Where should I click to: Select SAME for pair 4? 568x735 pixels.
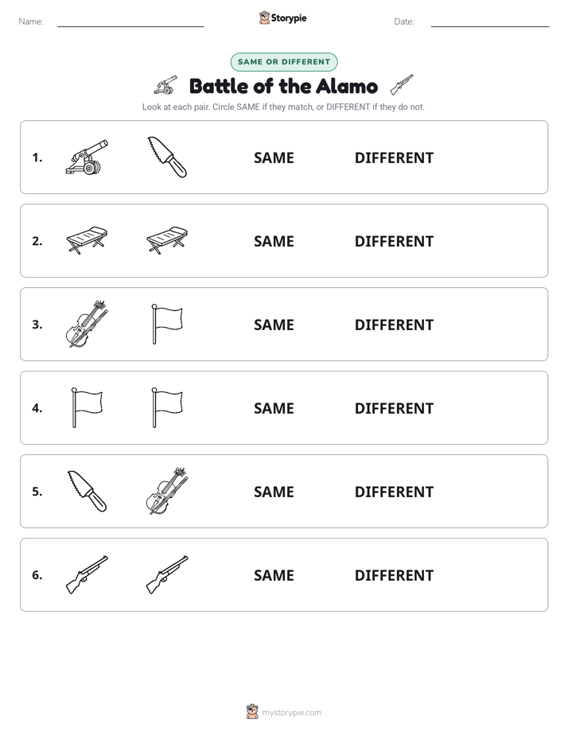pos(274,408)
